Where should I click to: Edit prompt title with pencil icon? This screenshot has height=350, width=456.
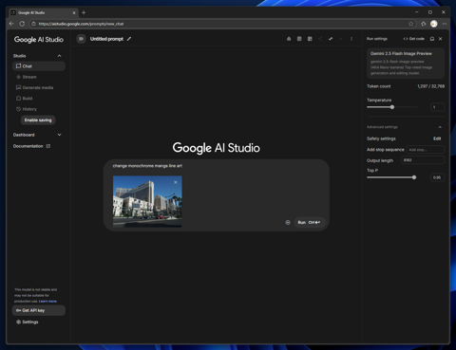[x=129, y=39]
